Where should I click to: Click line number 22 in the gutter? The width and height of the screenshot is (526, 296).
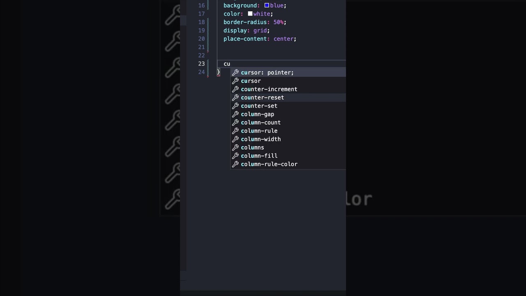tap(201, 55)
